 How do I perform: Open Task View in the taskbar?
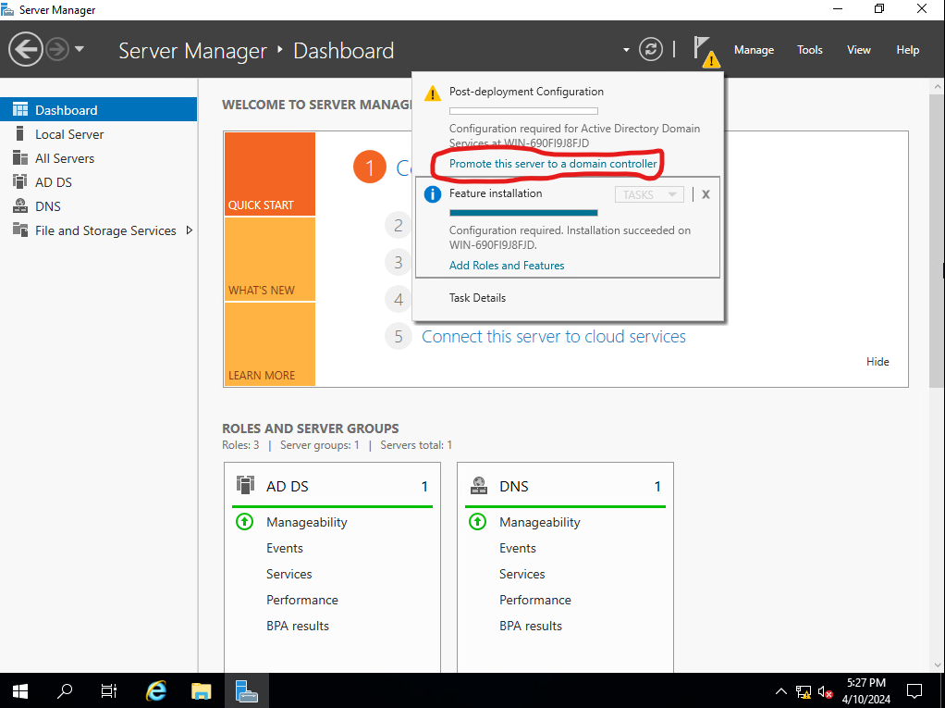pos(109,691)
